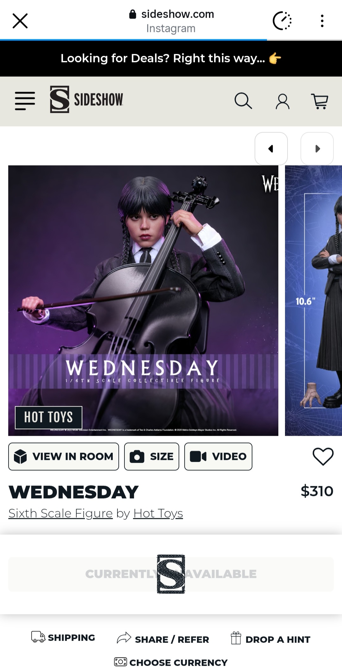Open browser three-dot options menu
The width and height of the screenshot is (342, 672).
[x=322, y=21]
